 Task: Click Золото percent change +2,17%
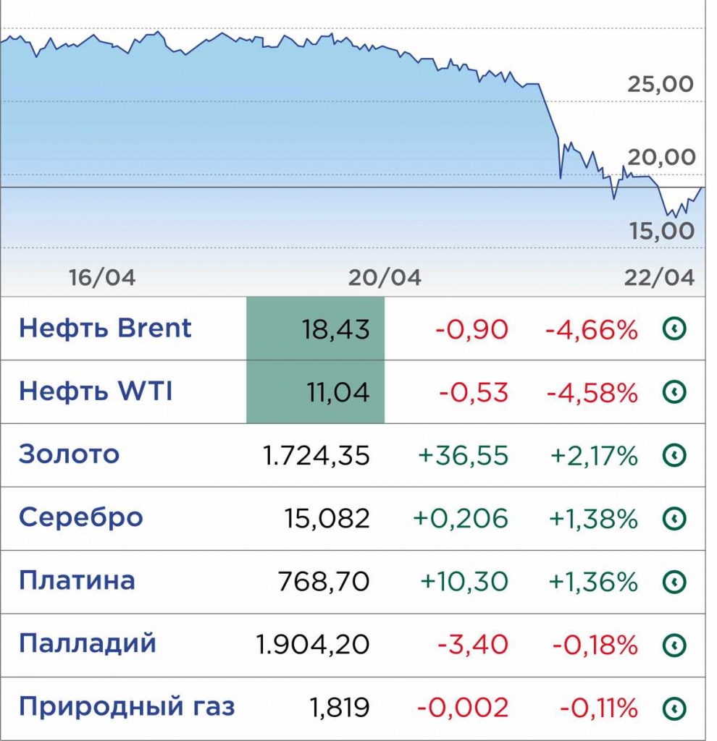click(x=594, y=455)
